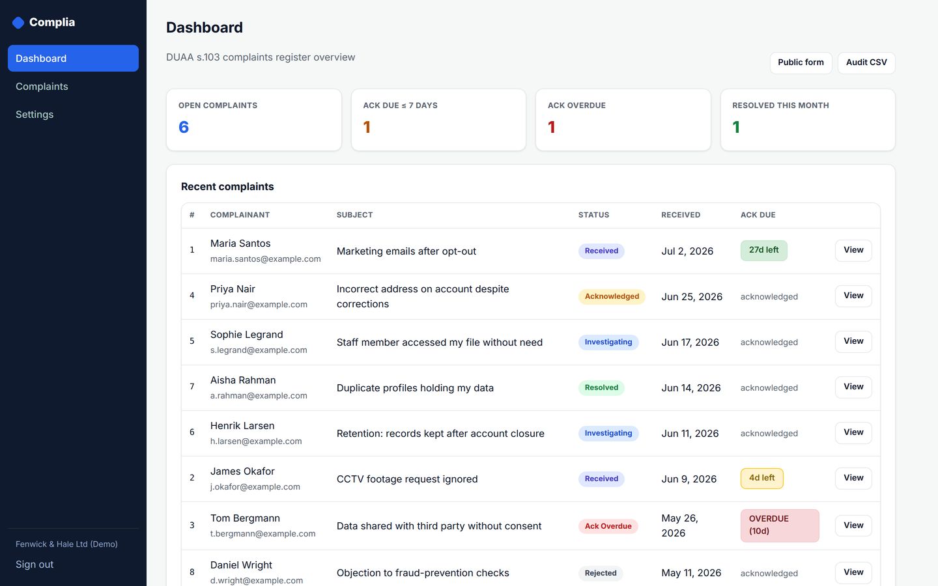View Aisha Rahman's complaint

tap(853, 387)
